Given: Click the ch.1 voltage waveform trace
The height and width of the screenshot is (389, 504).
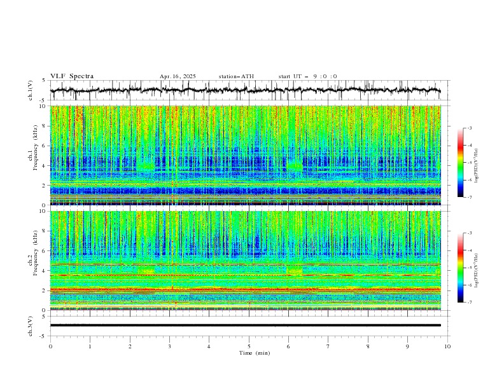Looking at the screenshot, I should tap(245, 90).
